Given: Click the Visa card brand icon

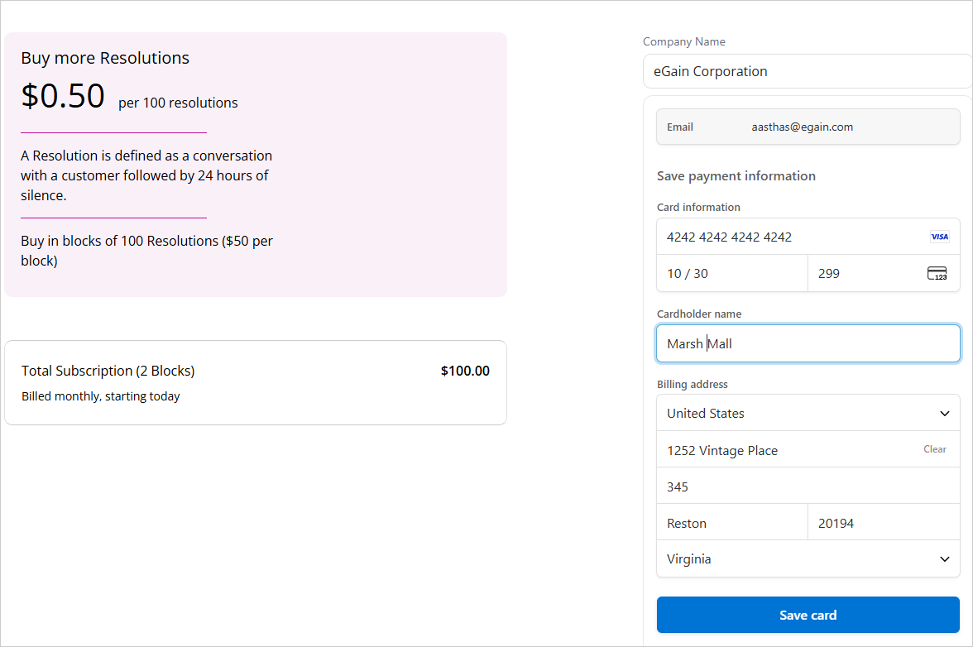Looking at the screenshot, I should (939, 237).
